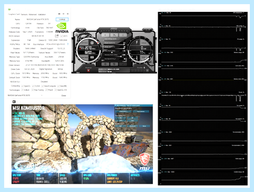
Task: Toggle CUDA checkbox in GPU-Z
Action: [x=33, y=86]
